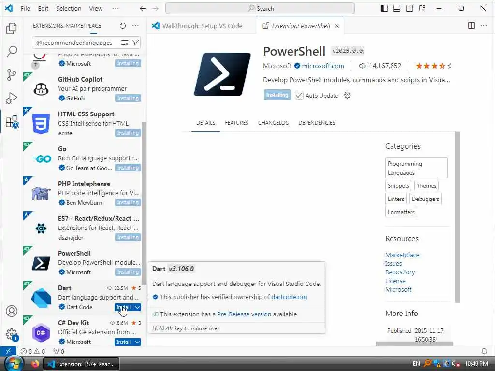Install the Dart extension

123,307
